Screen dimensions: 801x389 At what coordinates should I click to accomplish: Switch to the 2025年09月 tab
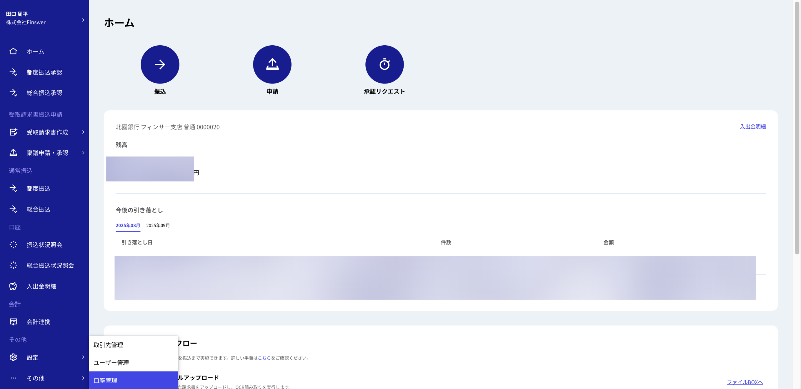coord(158,225)
